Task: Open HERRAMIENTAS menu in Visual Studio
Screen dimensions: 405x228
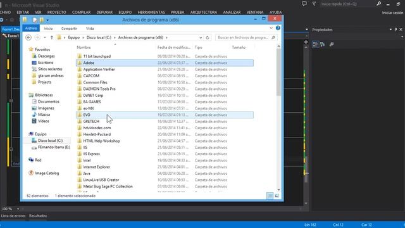Action: point(151,12)
